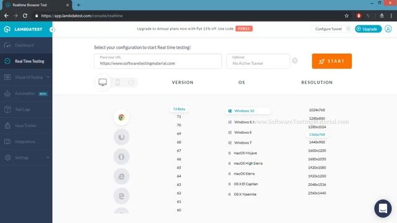Click the Dashboard gauge icon
Viewport: 397px width, 223px height.
pos(7,45)
